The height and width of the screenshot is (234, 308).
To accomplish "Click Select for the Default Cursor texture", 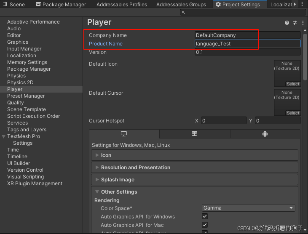I will pyautogui.click(x=293, y=113).
